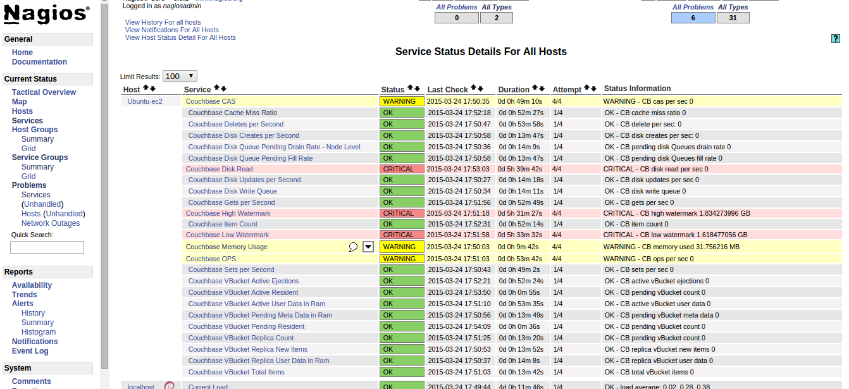Click the Quick Search input field

click(x=47, y=247)
